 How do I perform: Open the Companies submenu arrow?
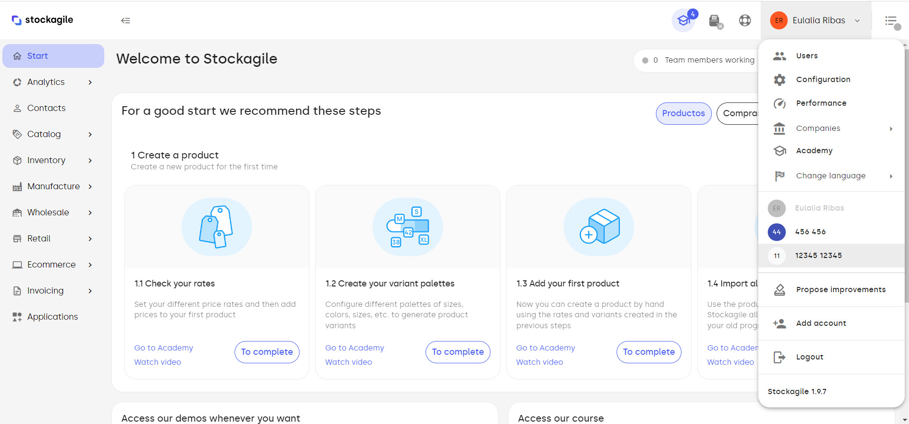pos(891,129)
